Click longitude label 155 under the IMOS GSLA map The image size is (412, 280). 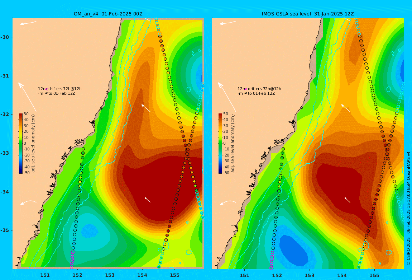tap(374, 275)
